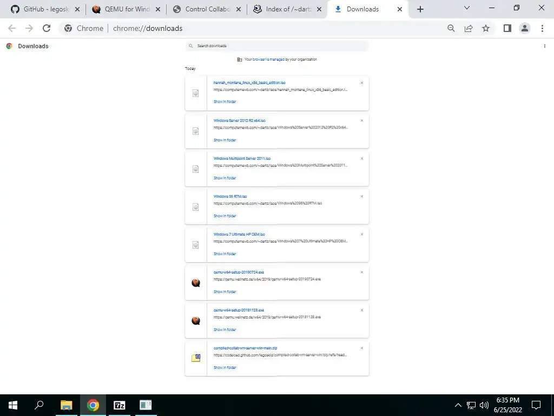Image resolution: width=554 pixels, height=416 pixels.
Task: Open the 'browser is managed' link
Action: tap(268, 60)
